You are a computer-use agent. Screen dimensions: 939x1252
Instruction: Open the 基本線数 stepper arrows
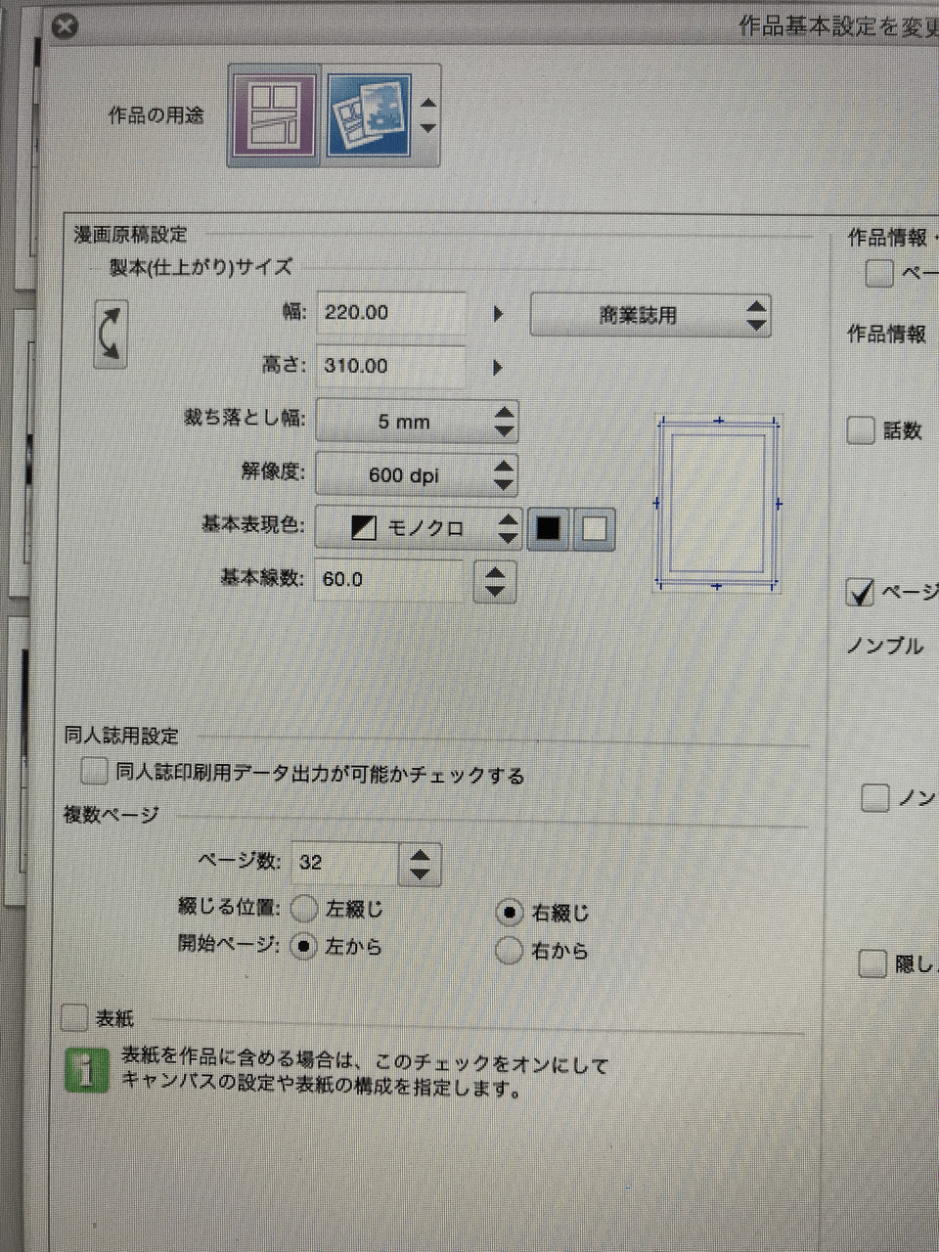495,581
